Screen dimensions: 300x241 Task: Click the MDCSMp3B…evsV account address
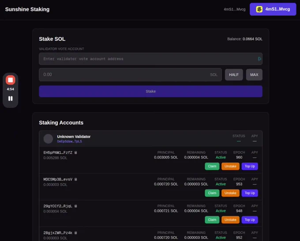point(58,179)
